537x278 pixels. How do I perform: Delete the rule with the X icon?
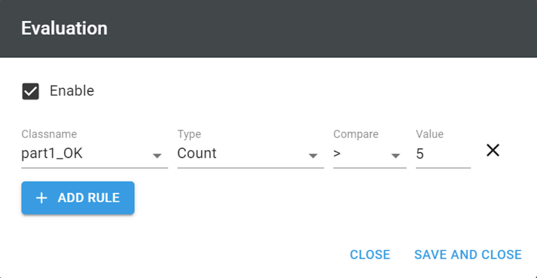[x=492, y=151]
